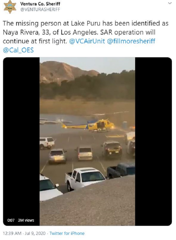Open the Twitter for iPhone source link

click(67, 233)
